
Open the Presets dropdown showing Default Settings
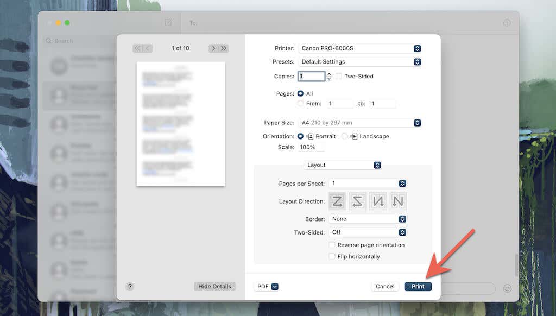point(360,62)
